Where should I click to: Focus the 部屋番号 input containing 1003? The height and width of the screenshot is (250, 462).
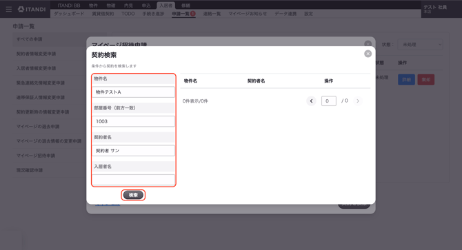(134, 121)
